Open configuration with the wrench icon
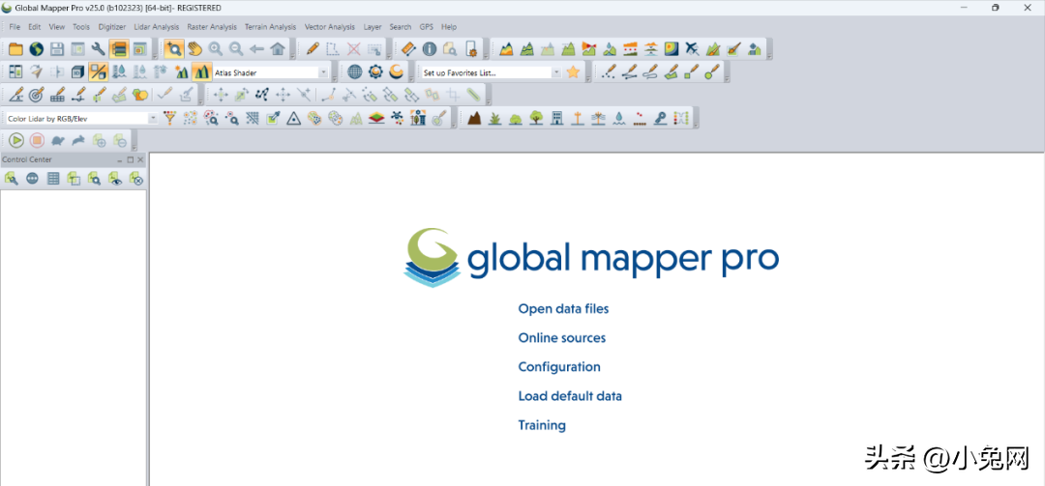The height and width of the screenshot is (486, 1045). (98, 48)
